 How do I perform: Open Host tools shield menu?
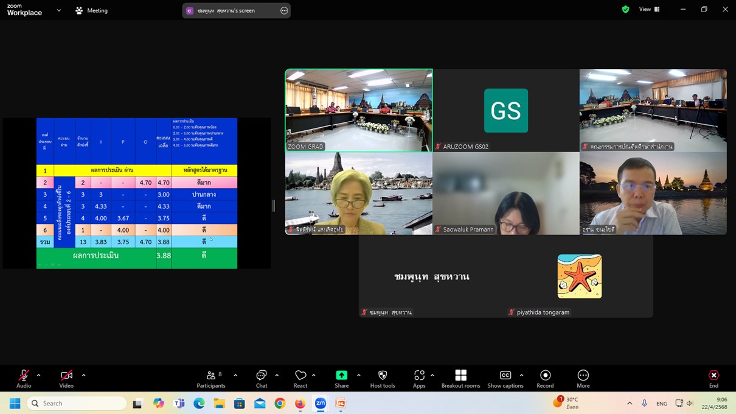(x=383, y=379)
